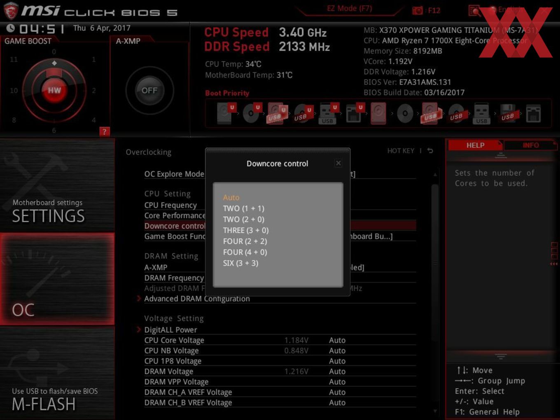Choose THREE (3 + 0) core option

[245, 230]
